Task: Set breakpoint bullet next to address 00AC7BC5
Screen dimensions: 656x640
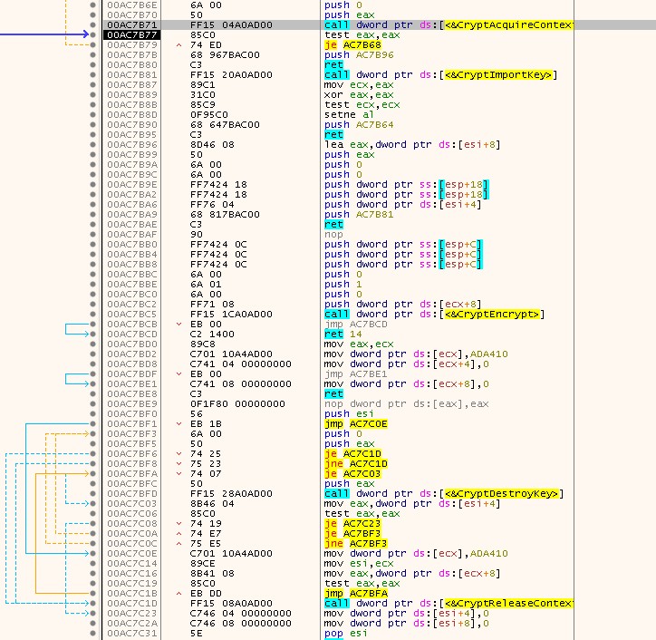Action: 94,314
